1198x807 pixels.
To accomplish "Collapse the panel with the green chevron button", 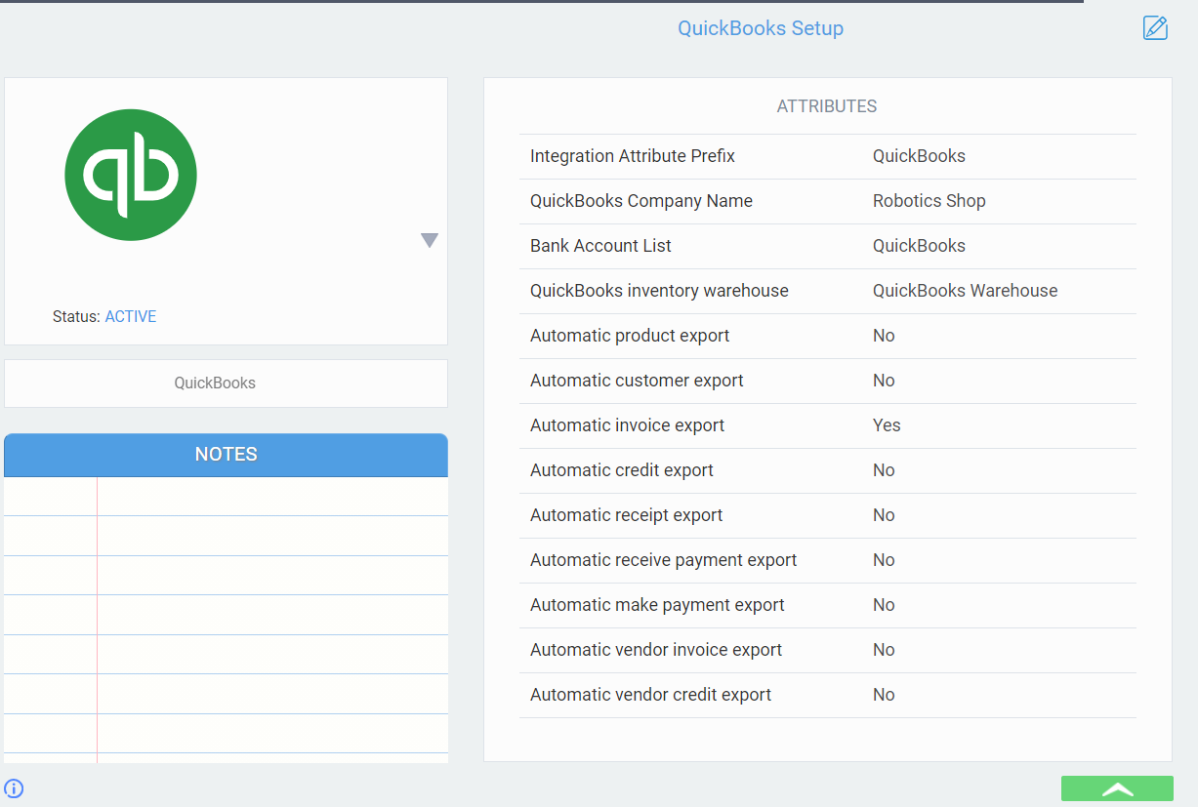I will (1117, 788).
